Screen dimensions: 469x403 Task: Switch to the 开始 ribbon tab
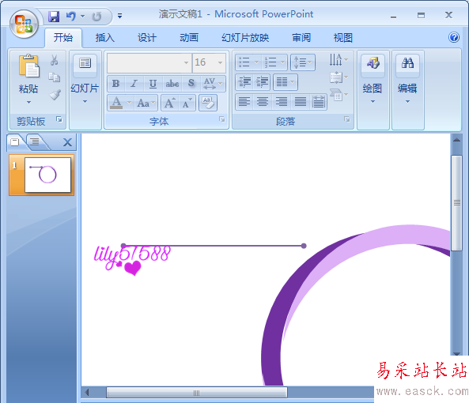(x=63, y=38)
